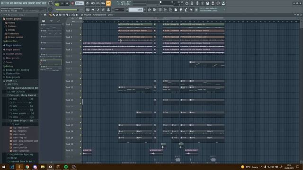Open the ADD menu
The width and height of the screenshot is (303, 170).
[x=11, y=3]
